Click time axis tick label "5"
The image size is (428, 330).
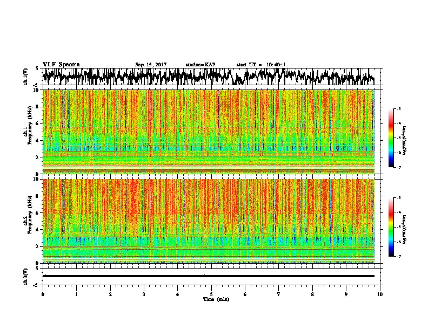[x=211, y=294]
